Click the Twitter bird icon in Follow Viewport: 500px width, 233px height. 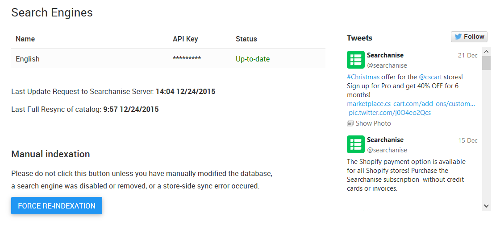[x=458, y=37]
